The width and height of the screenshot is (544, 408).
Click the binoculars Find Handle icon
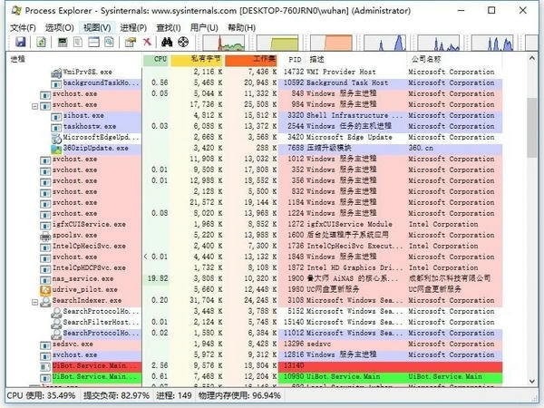point(167,42)
